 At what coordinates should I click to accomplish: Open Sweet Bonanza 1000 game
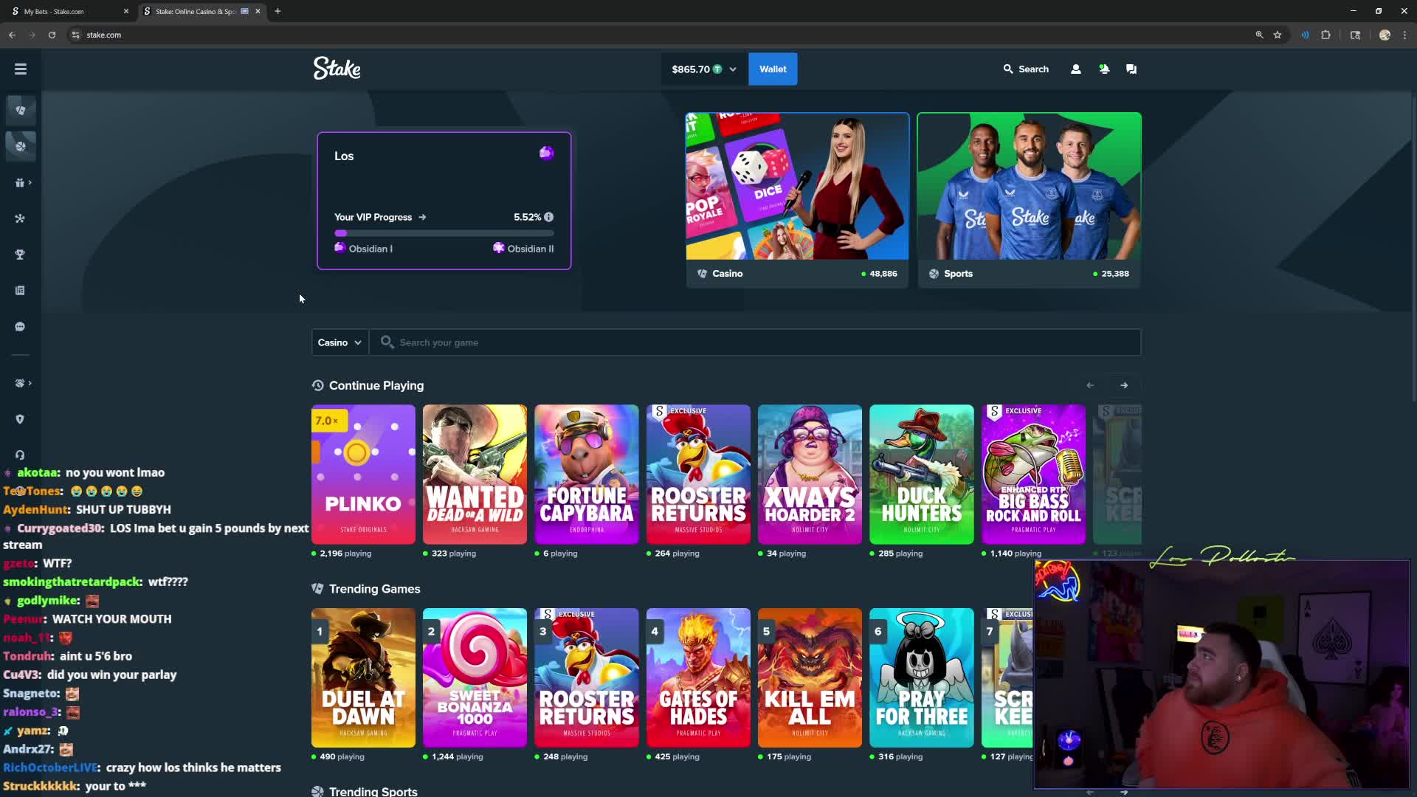pos(475,677)
